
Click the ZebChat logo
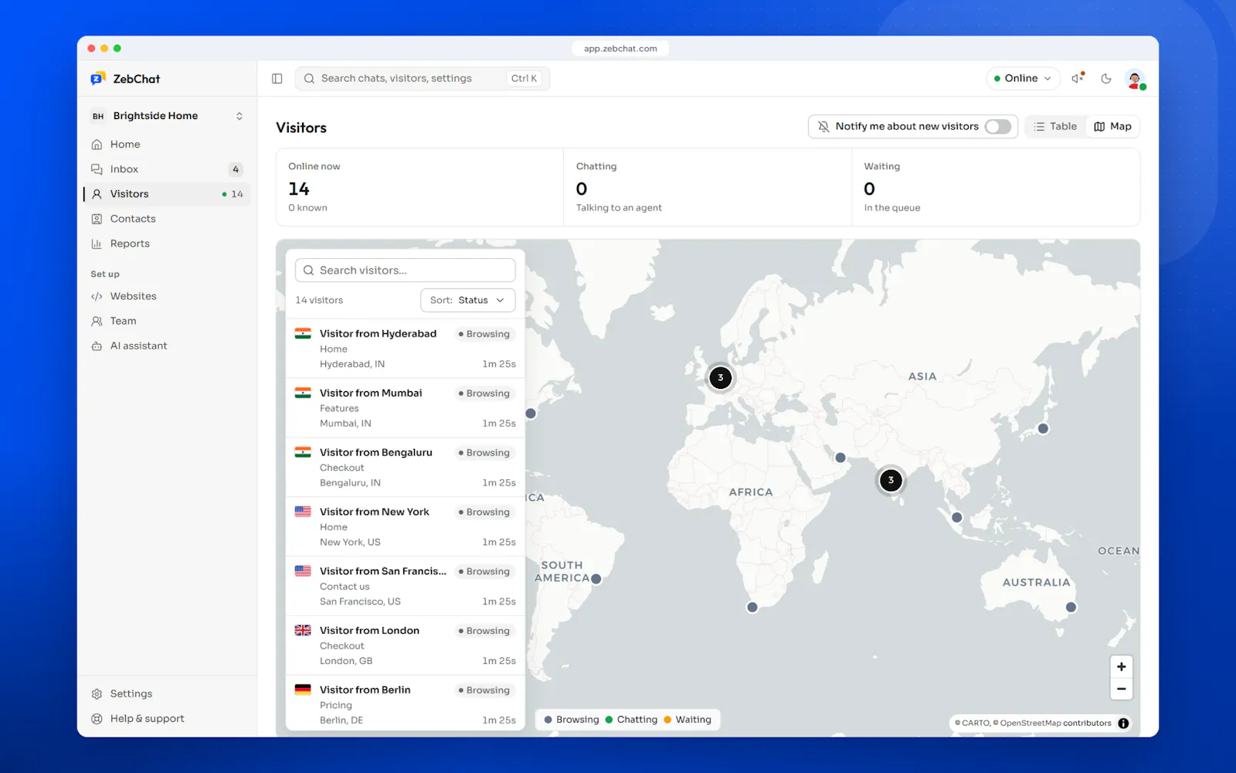(x=125, y=79)
